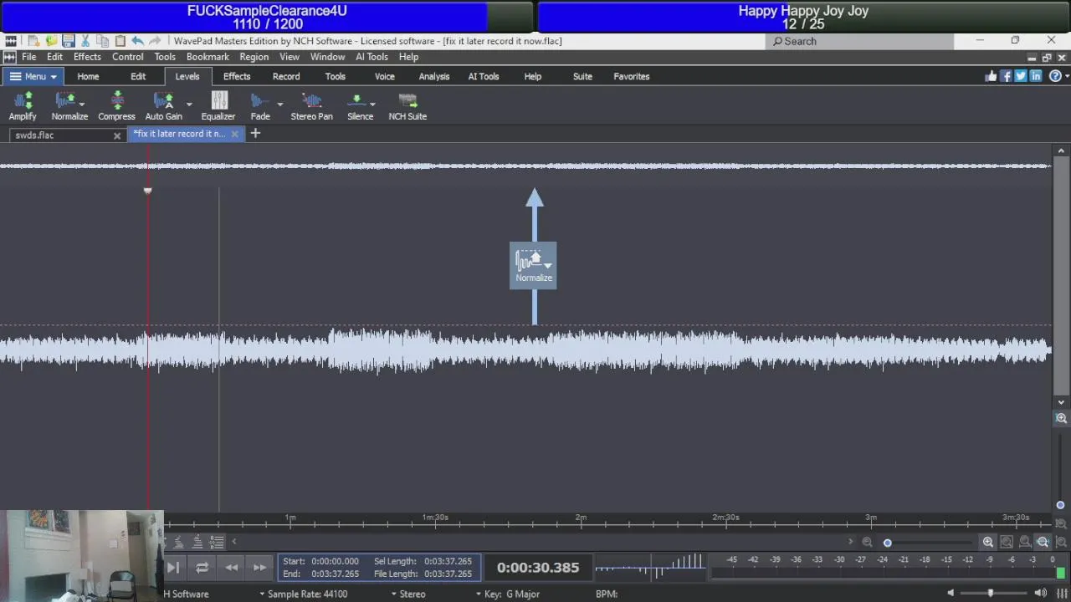This screenshot has width=1071, height=602.
Task: Click the vertical zoom magnifier beside waveform
Action: [1061, 418]
